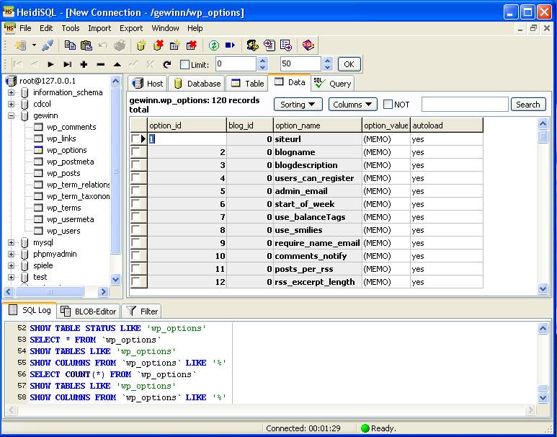Expand the cdcol database node
The width and height of the screenshot is (557, 437).
point(11,104)
